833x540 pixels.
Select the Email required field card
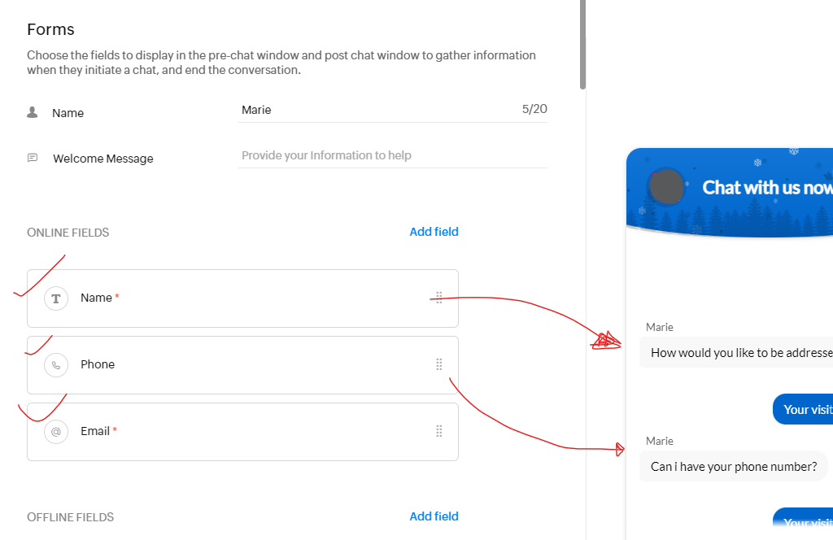(242, 432)
